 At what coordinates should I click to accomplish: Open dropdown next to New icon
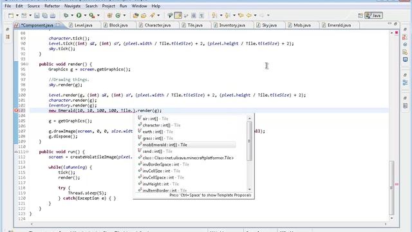(17, 15)
